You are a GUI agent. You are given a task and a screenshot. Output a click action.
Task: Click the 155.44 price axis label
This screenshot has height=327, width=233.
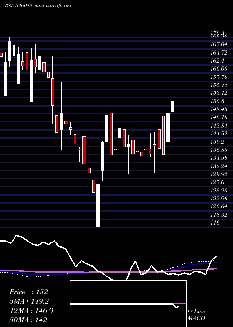point(219,85)
